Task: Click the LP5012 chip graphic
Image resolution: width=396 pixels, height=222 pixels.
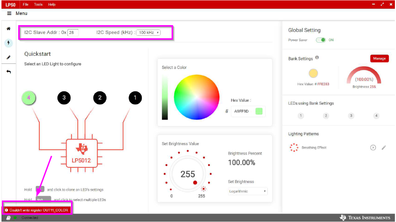Action: tap(82, 153)
